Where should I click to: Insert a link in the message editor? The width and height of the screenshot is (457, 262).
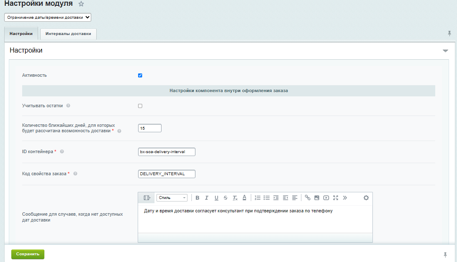[308, 198]
